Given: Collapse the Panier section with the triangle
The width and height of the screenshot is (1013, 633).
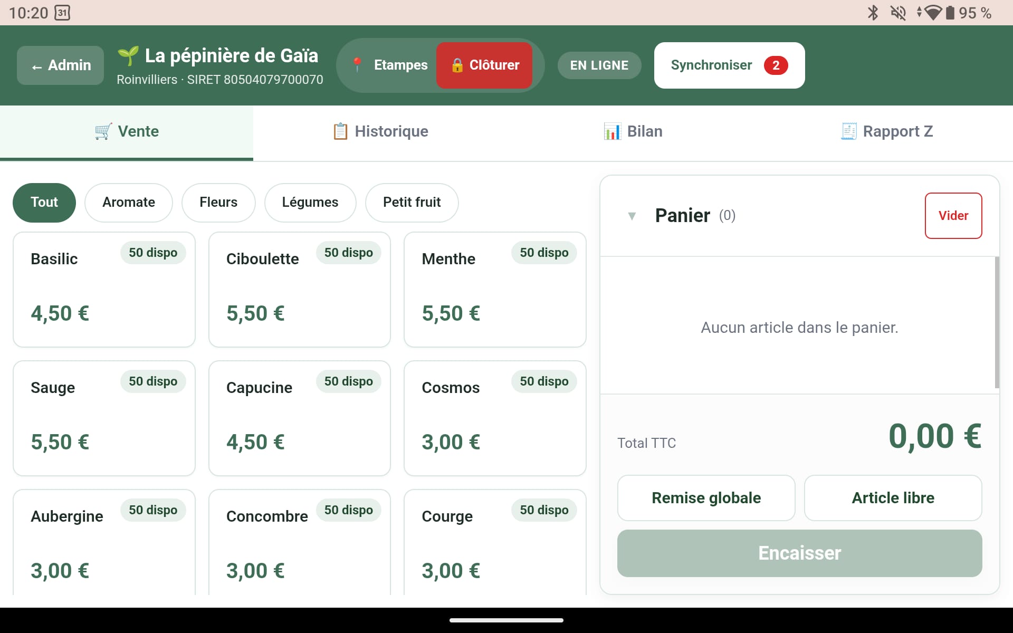Looking at the screenshot, I should click(x=632, y=216).
